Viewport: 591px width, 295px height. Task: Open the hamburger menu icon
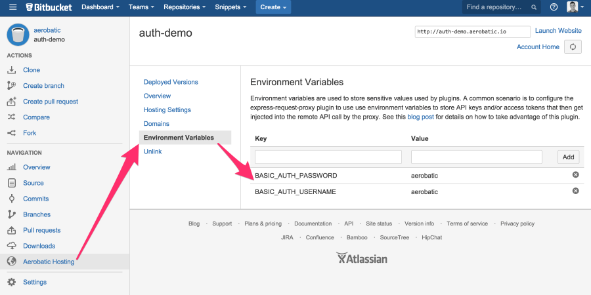pyautogui.click(x=13, y=7)
